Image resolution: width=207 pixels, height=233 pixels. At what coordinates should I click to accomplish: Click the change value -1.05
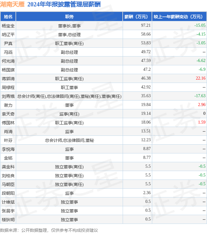(201, 43)
